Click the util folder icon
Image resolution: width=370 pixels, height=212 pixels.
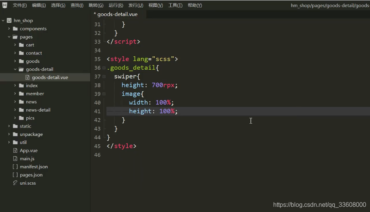pyautogui.click(x=15, y=142)
